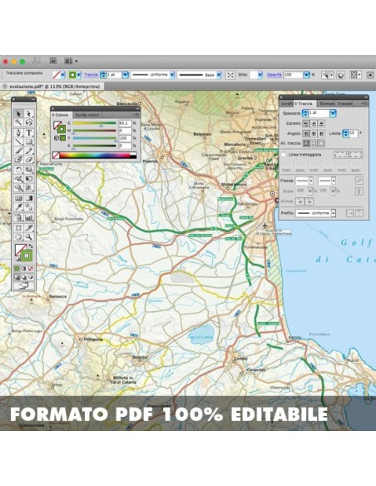Screen dimensions: 376x486
Task: Select the Selection arrow tool
Action: click(18, 114)
